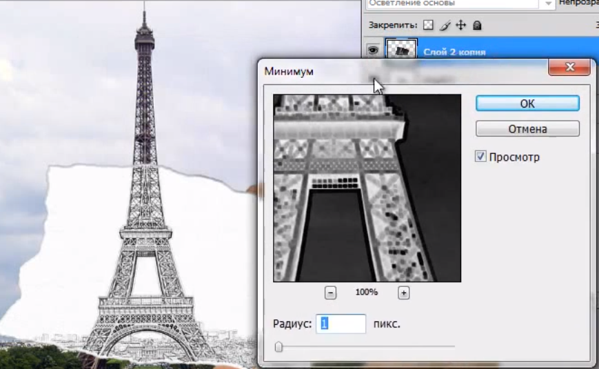
Task: Select the Слой 2 копия layer thumbnail
Action: click(401, 49)
